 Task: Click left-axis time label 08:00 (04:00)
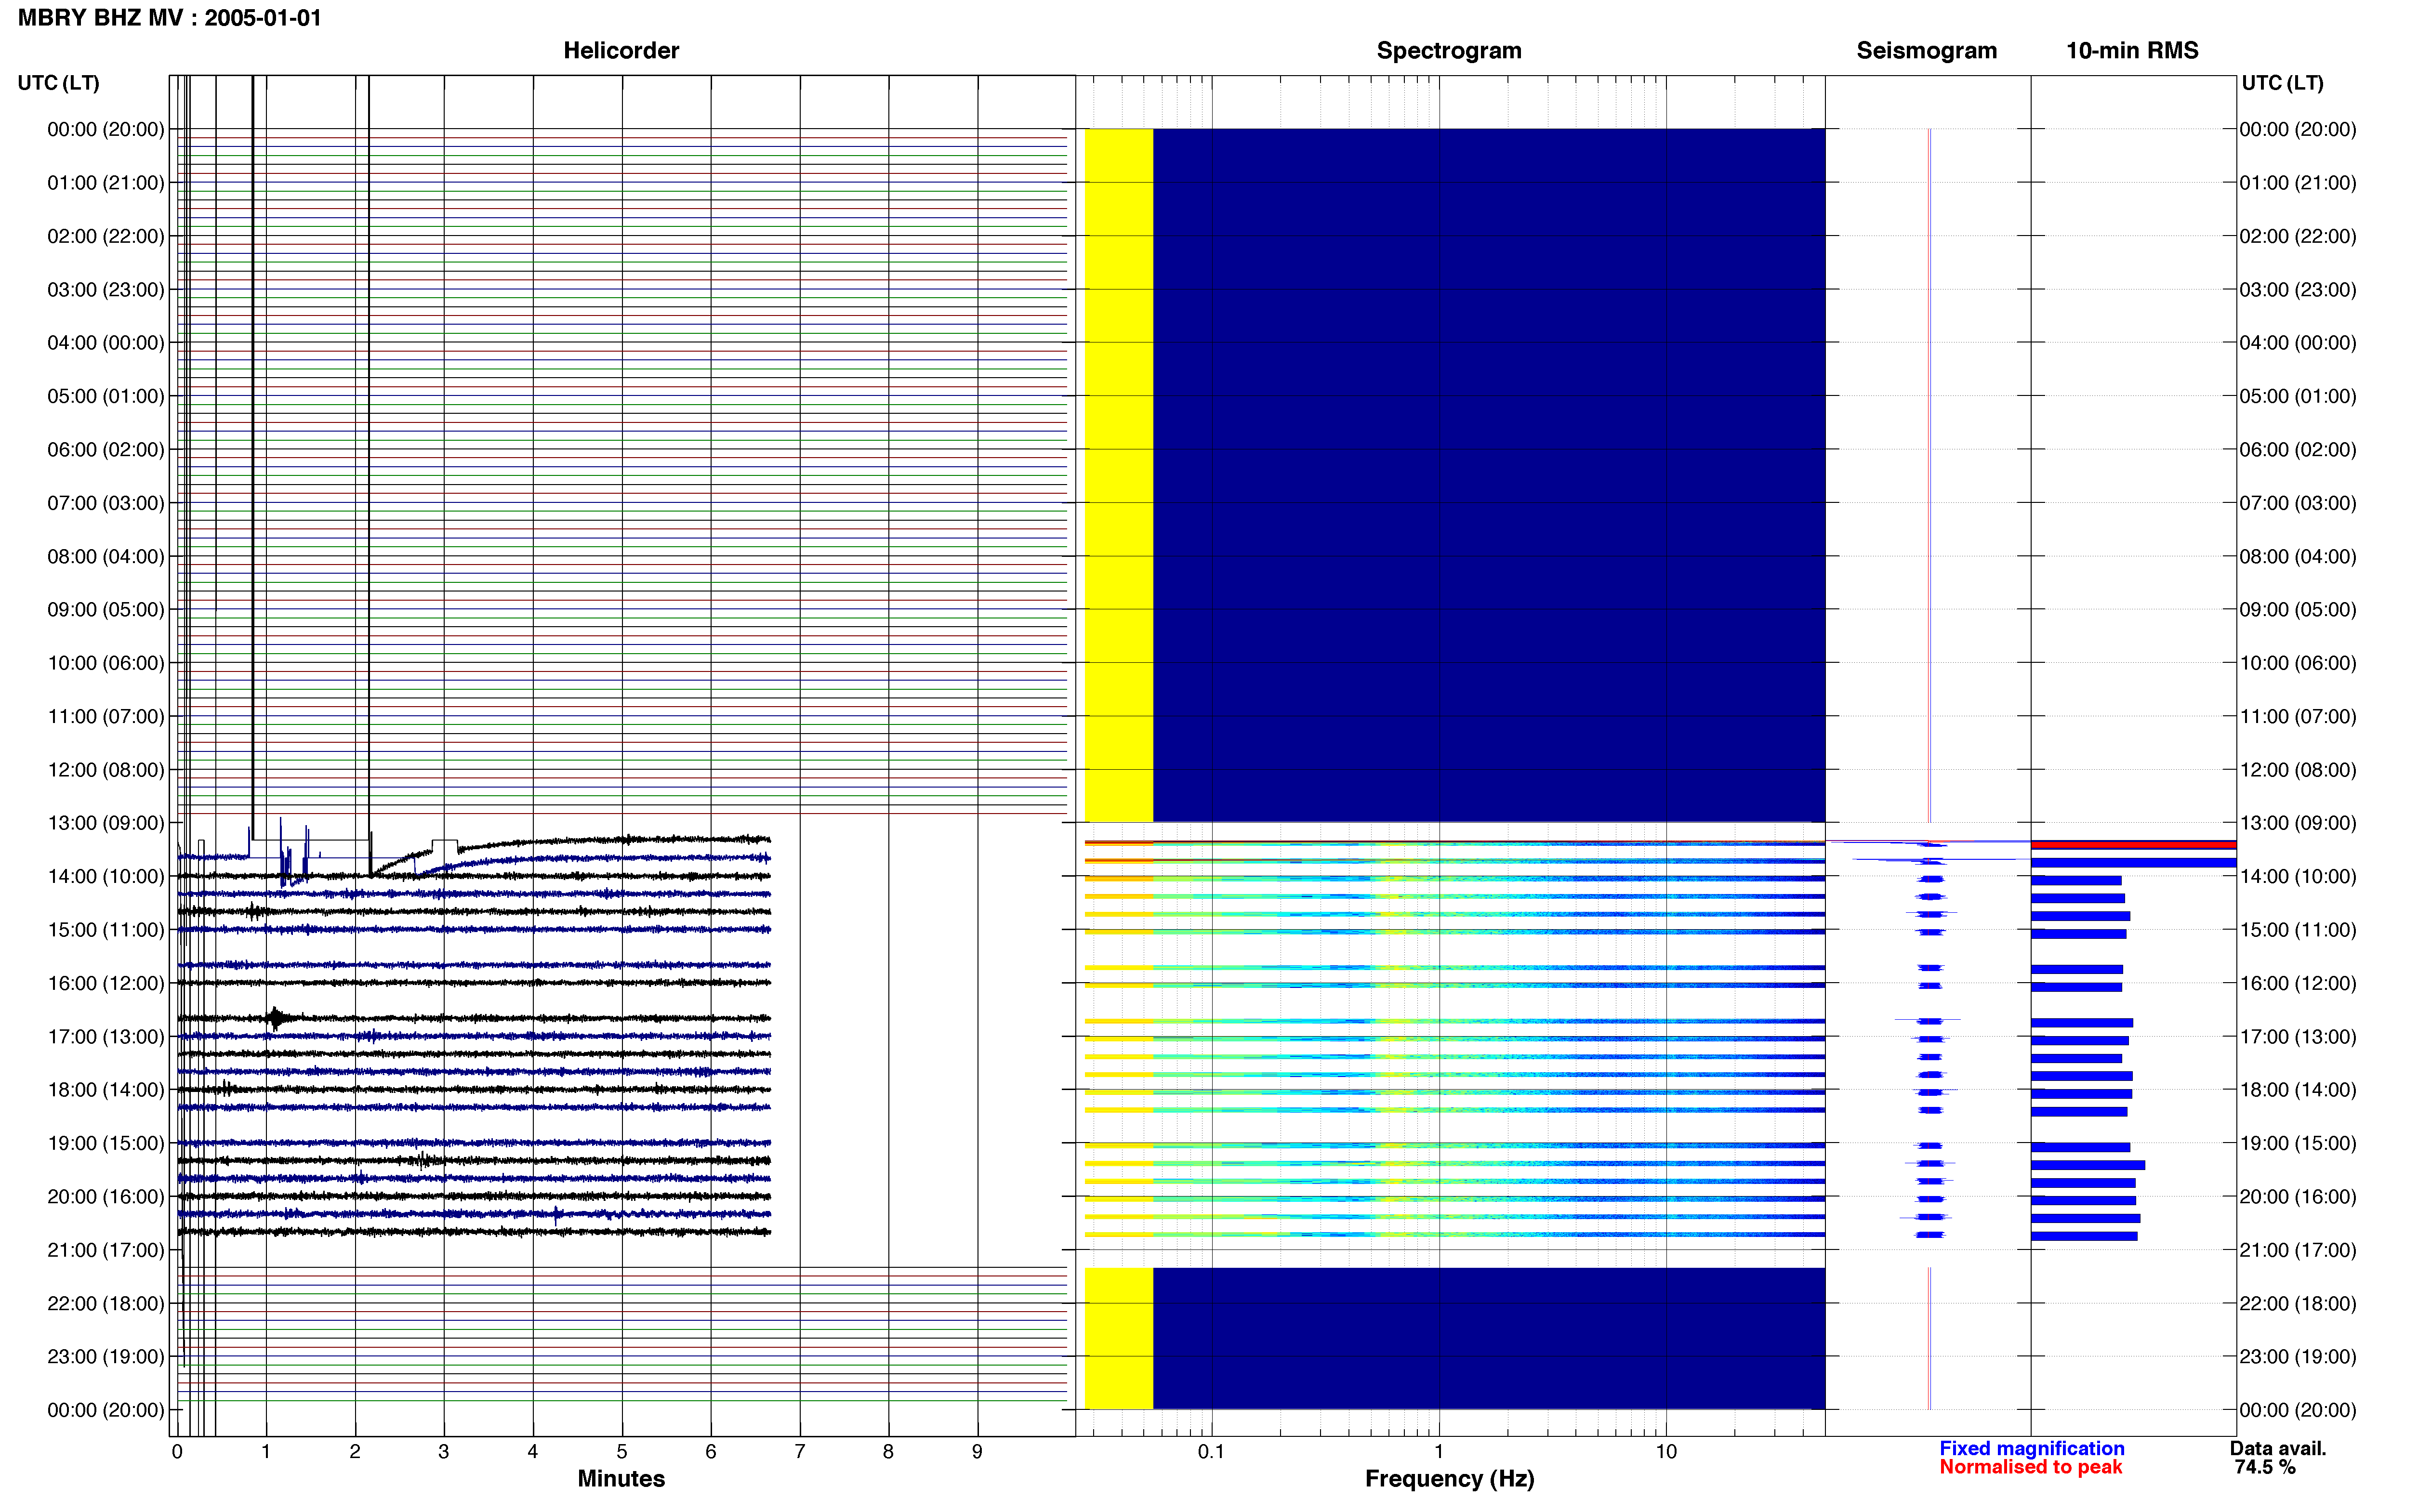pos(106,556)
